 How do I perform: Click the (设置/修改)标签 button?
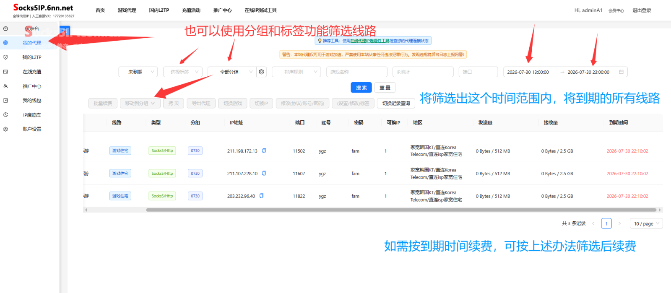(x=353, y=103)
